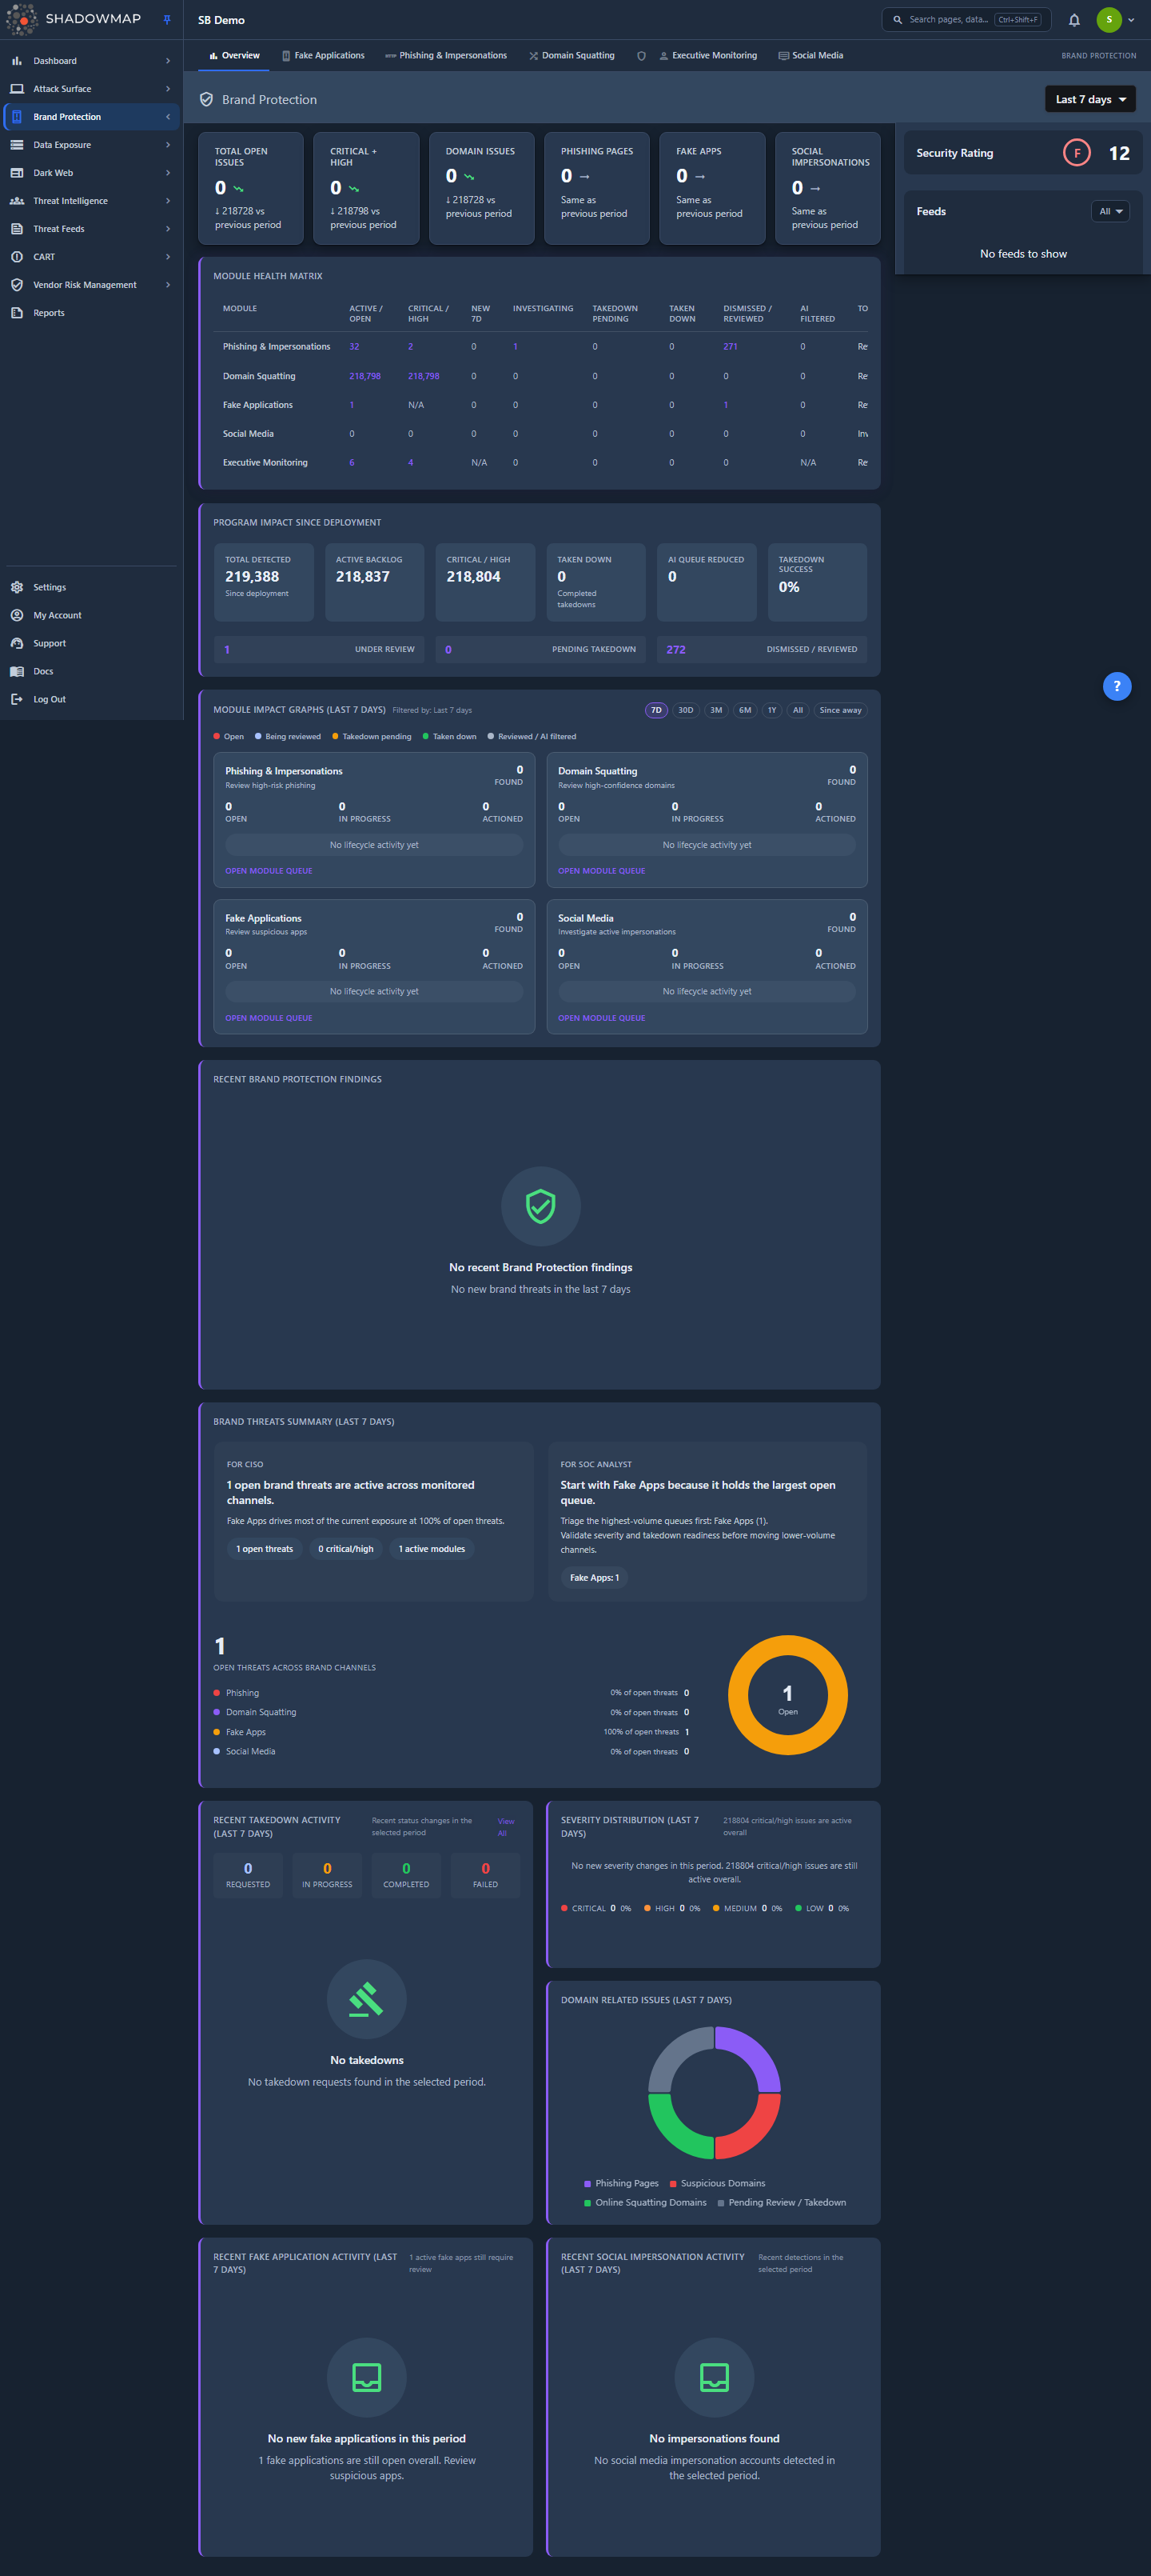Switch to the Domain Squatting tab
The height and width of the screenshot is (2576, 1151).
click(572, 56)
